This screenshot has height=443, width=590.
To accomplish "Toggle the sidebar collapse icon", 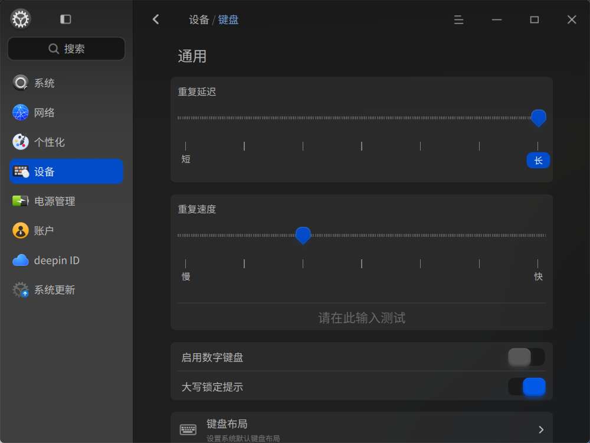I will coord(65,19).
